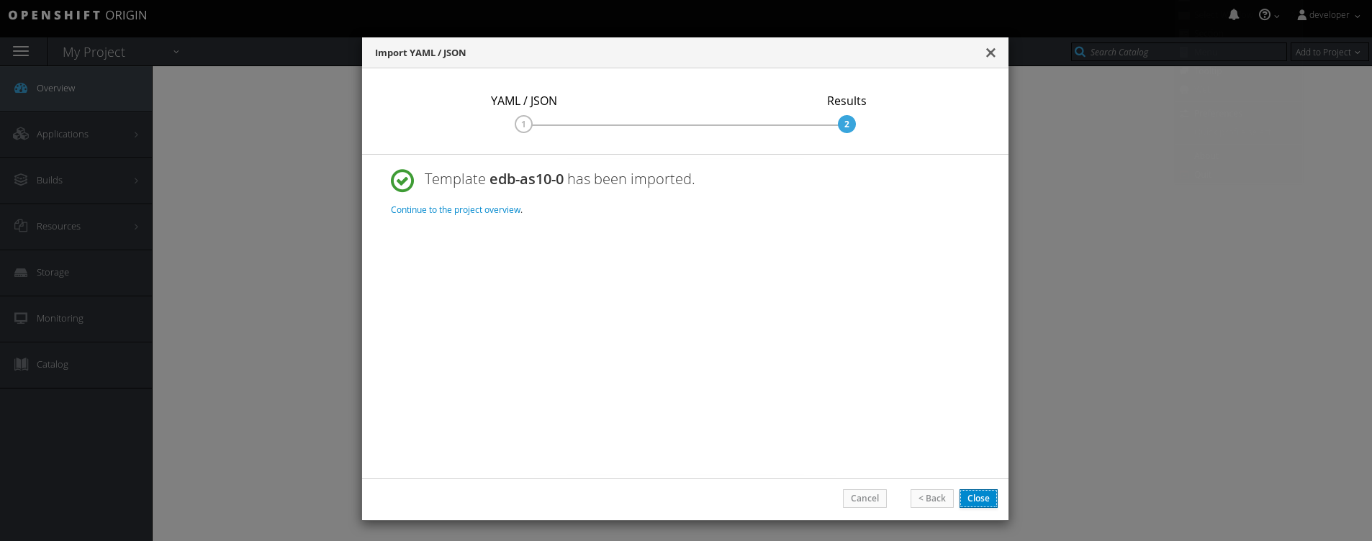Click the YAML / JSON step label

[x=523, y=101]
